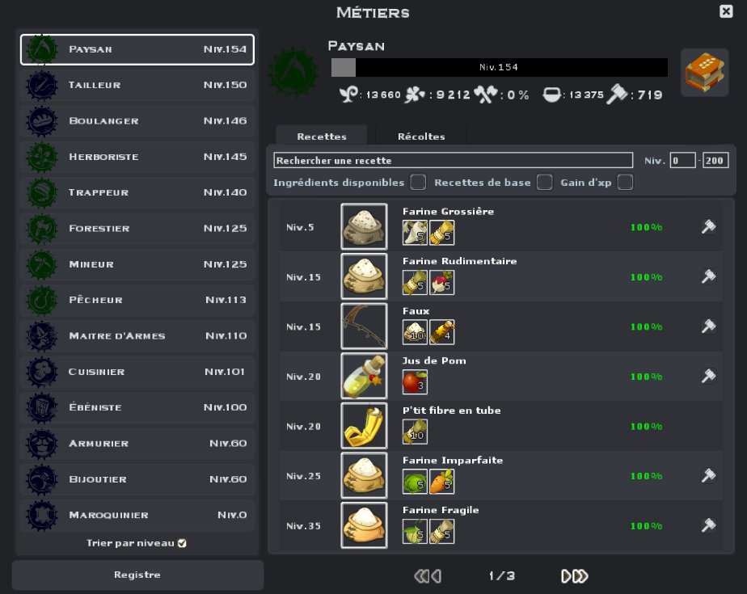Select the Maitre d'Armes profession icon
Viewport: 747px width, 594px height.
[41, 336]
